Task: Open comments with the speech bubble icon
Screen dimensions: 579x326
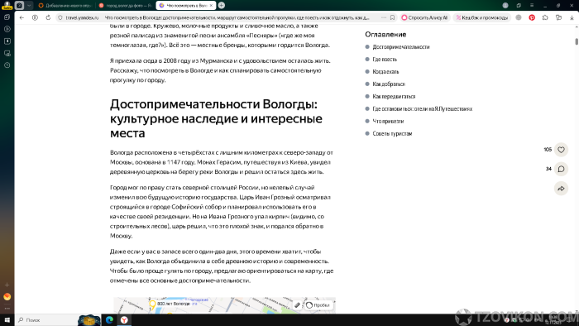Action: (x=561, y=169)
